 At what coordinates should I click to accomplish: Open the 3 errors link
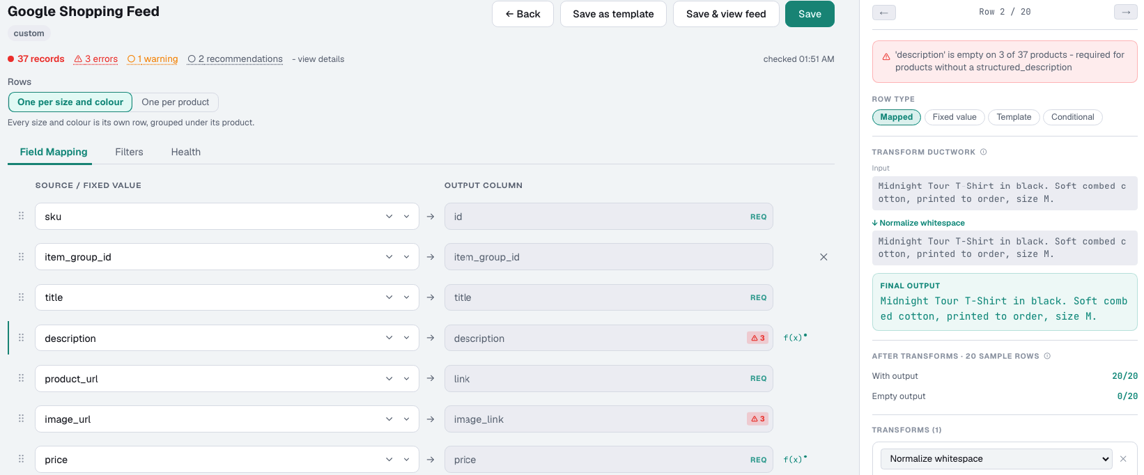coord(95,59)
